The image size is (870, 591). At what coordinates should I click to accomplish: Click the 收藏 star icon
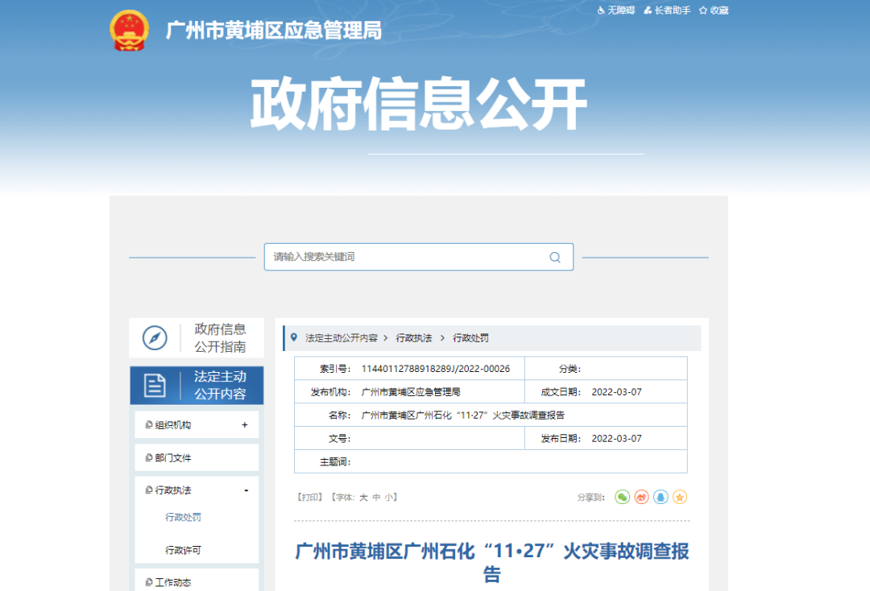click(703, 10)
